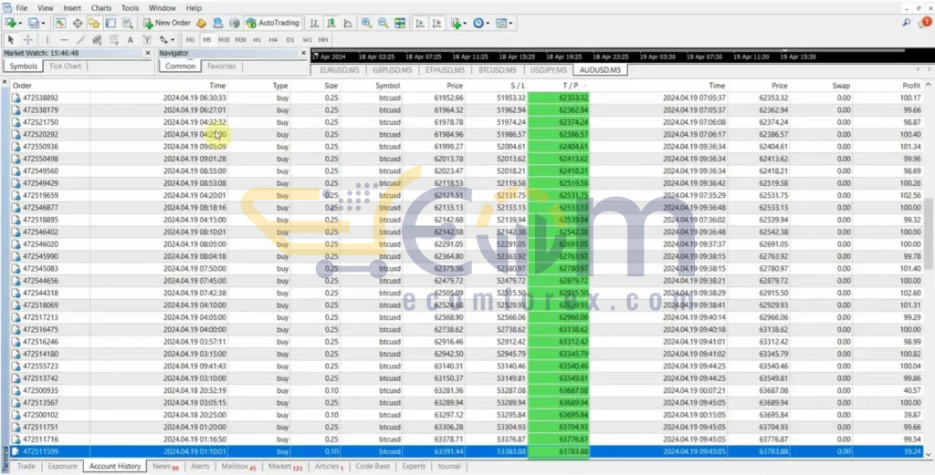Select order row 472511599
The height and width of the screenshot is (475, 935).
[467, 452]
